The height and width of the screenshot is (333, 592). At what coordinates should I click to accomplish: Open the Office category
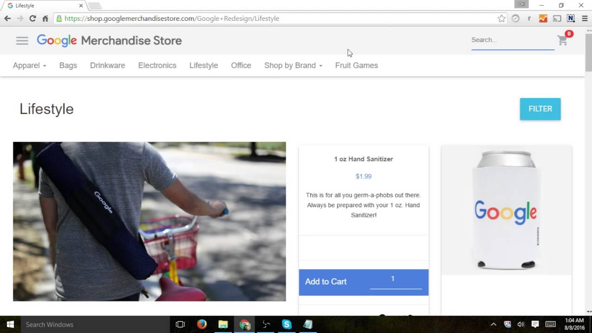click(241, 65)
